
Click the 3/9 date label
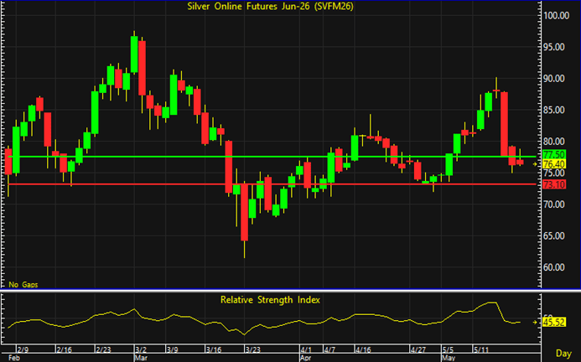click(173, 349)
